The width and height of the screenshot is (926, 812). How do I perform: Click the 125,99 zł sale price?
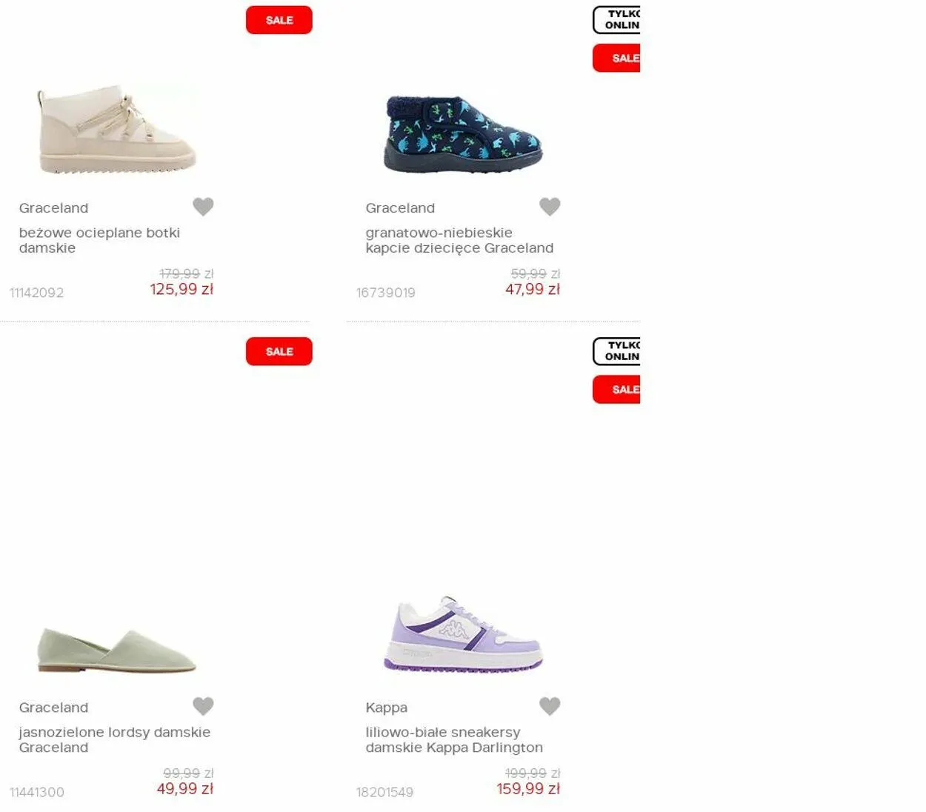(x=181, y=289)
